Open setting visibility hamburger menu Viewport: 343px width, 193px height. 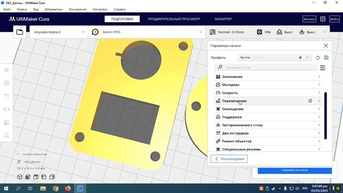tap(323, 68)
